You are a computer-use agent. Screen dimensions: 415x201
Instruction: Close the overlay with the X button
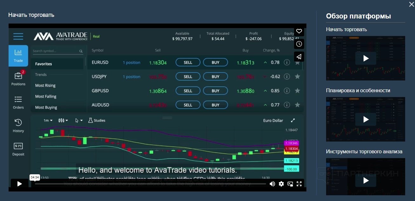tap(412, 4)
